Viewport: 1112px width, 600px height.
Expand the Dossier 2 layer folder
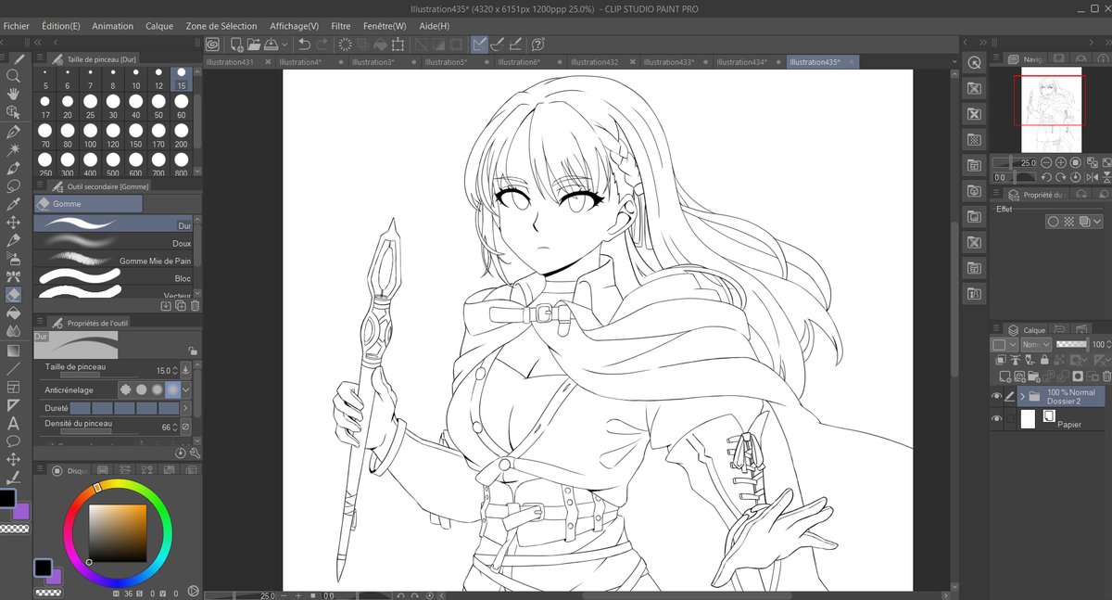pyautogui.click(x=1022, y=396)
